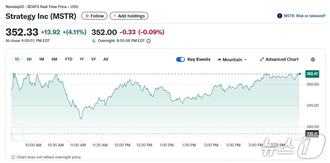Screen dimensions: 330x163
Task: Select the 1D time range tab
Action: tap(17, 59)
